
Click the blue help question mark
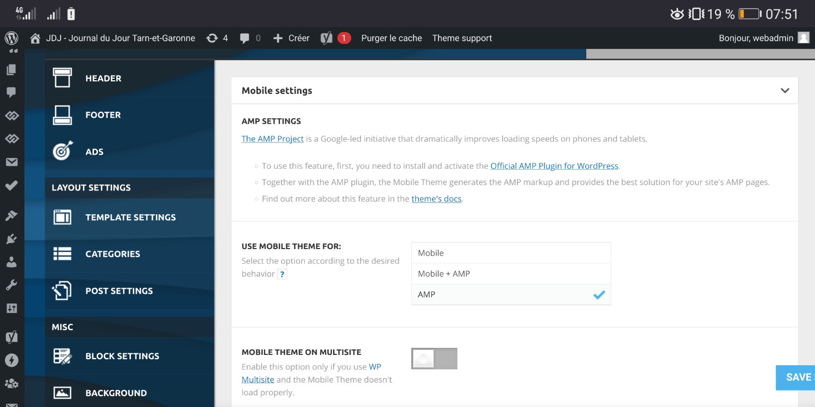coord(282,274)
